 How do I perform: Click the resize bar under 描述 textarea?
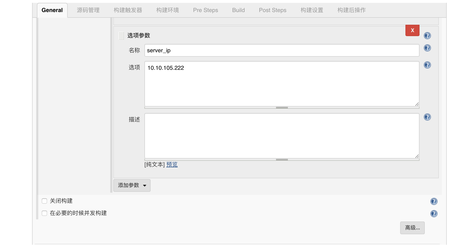282,160
